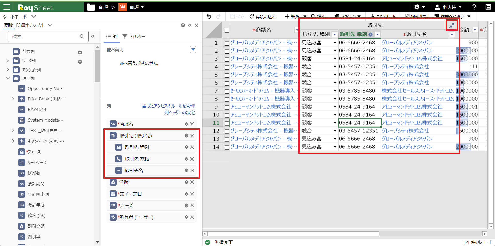
Task: Check the row 3 checkbox
Action: point(227,59)
